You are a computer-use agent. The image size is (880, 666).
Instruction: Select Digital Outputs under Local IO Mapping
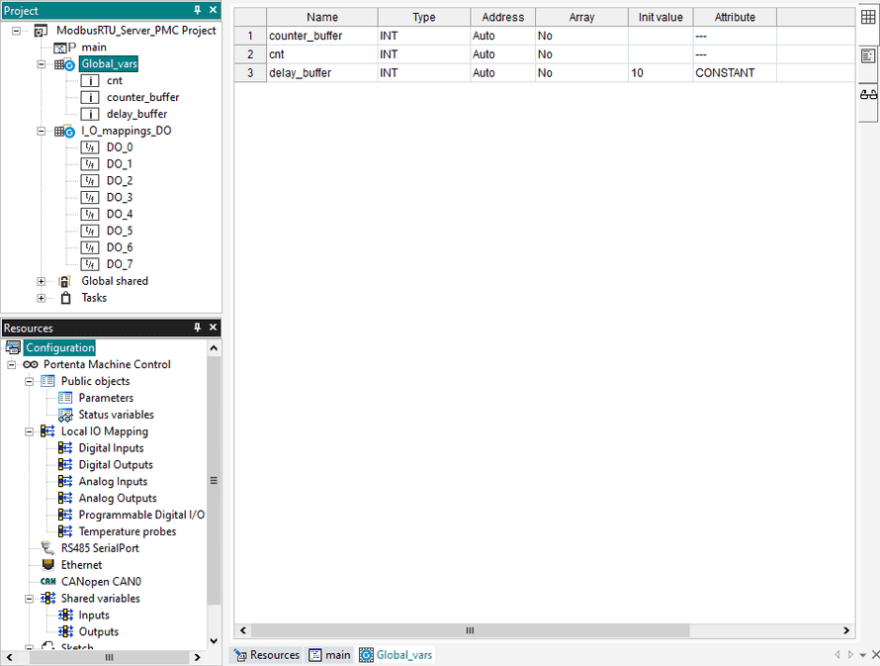click(115, 464)
